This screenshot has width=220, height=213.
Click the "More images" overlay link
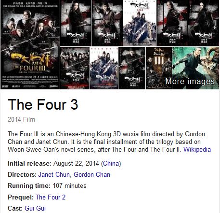point(190,81)
